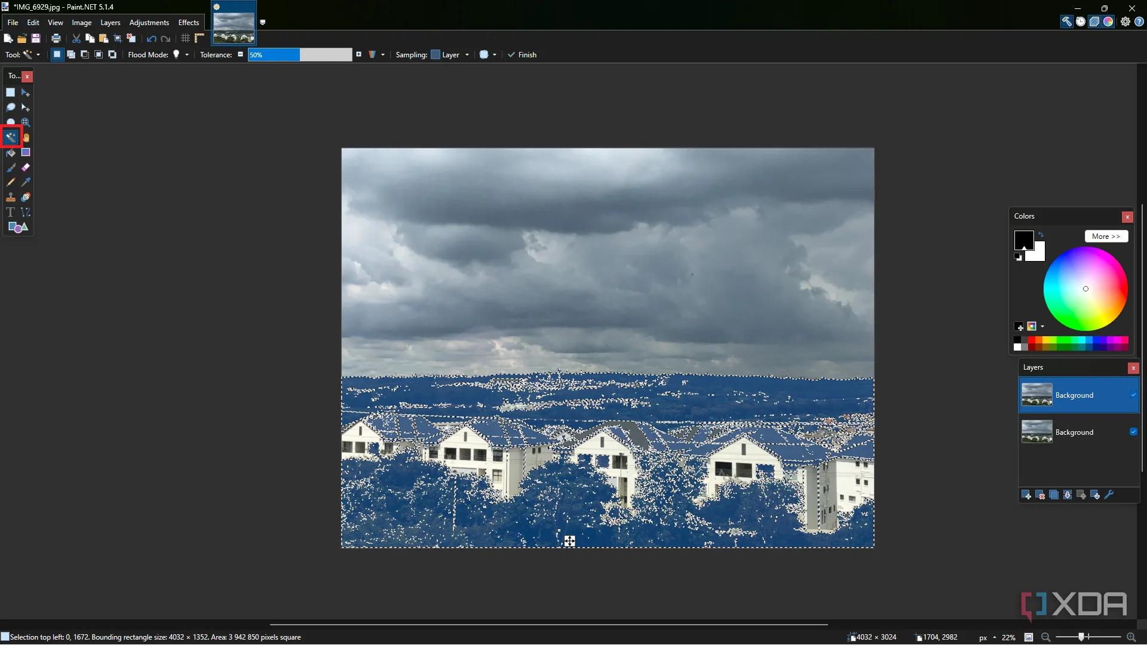Choose the Eraser tool
The width and height of the screenshot is (1147, 645).
tap(26, 168)
